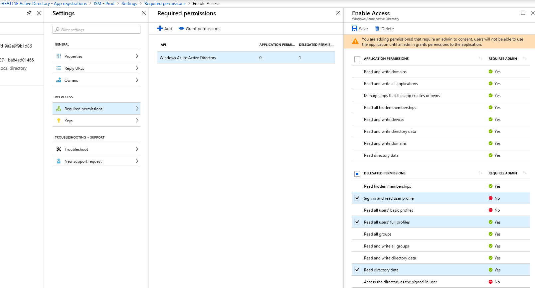
Task: Sort Delegated Permissions by Requires Admin
Action: click(x=525, y=173)
